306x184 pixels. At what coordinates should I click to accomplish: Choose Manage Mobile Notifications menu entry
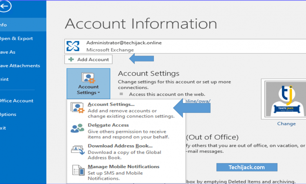[126, 172]
